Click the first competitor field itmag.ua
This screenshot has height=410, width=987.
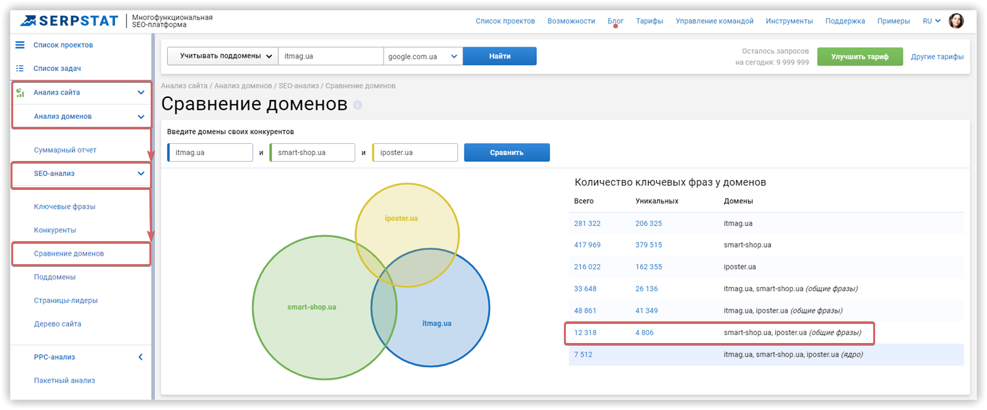coord(211,152)
